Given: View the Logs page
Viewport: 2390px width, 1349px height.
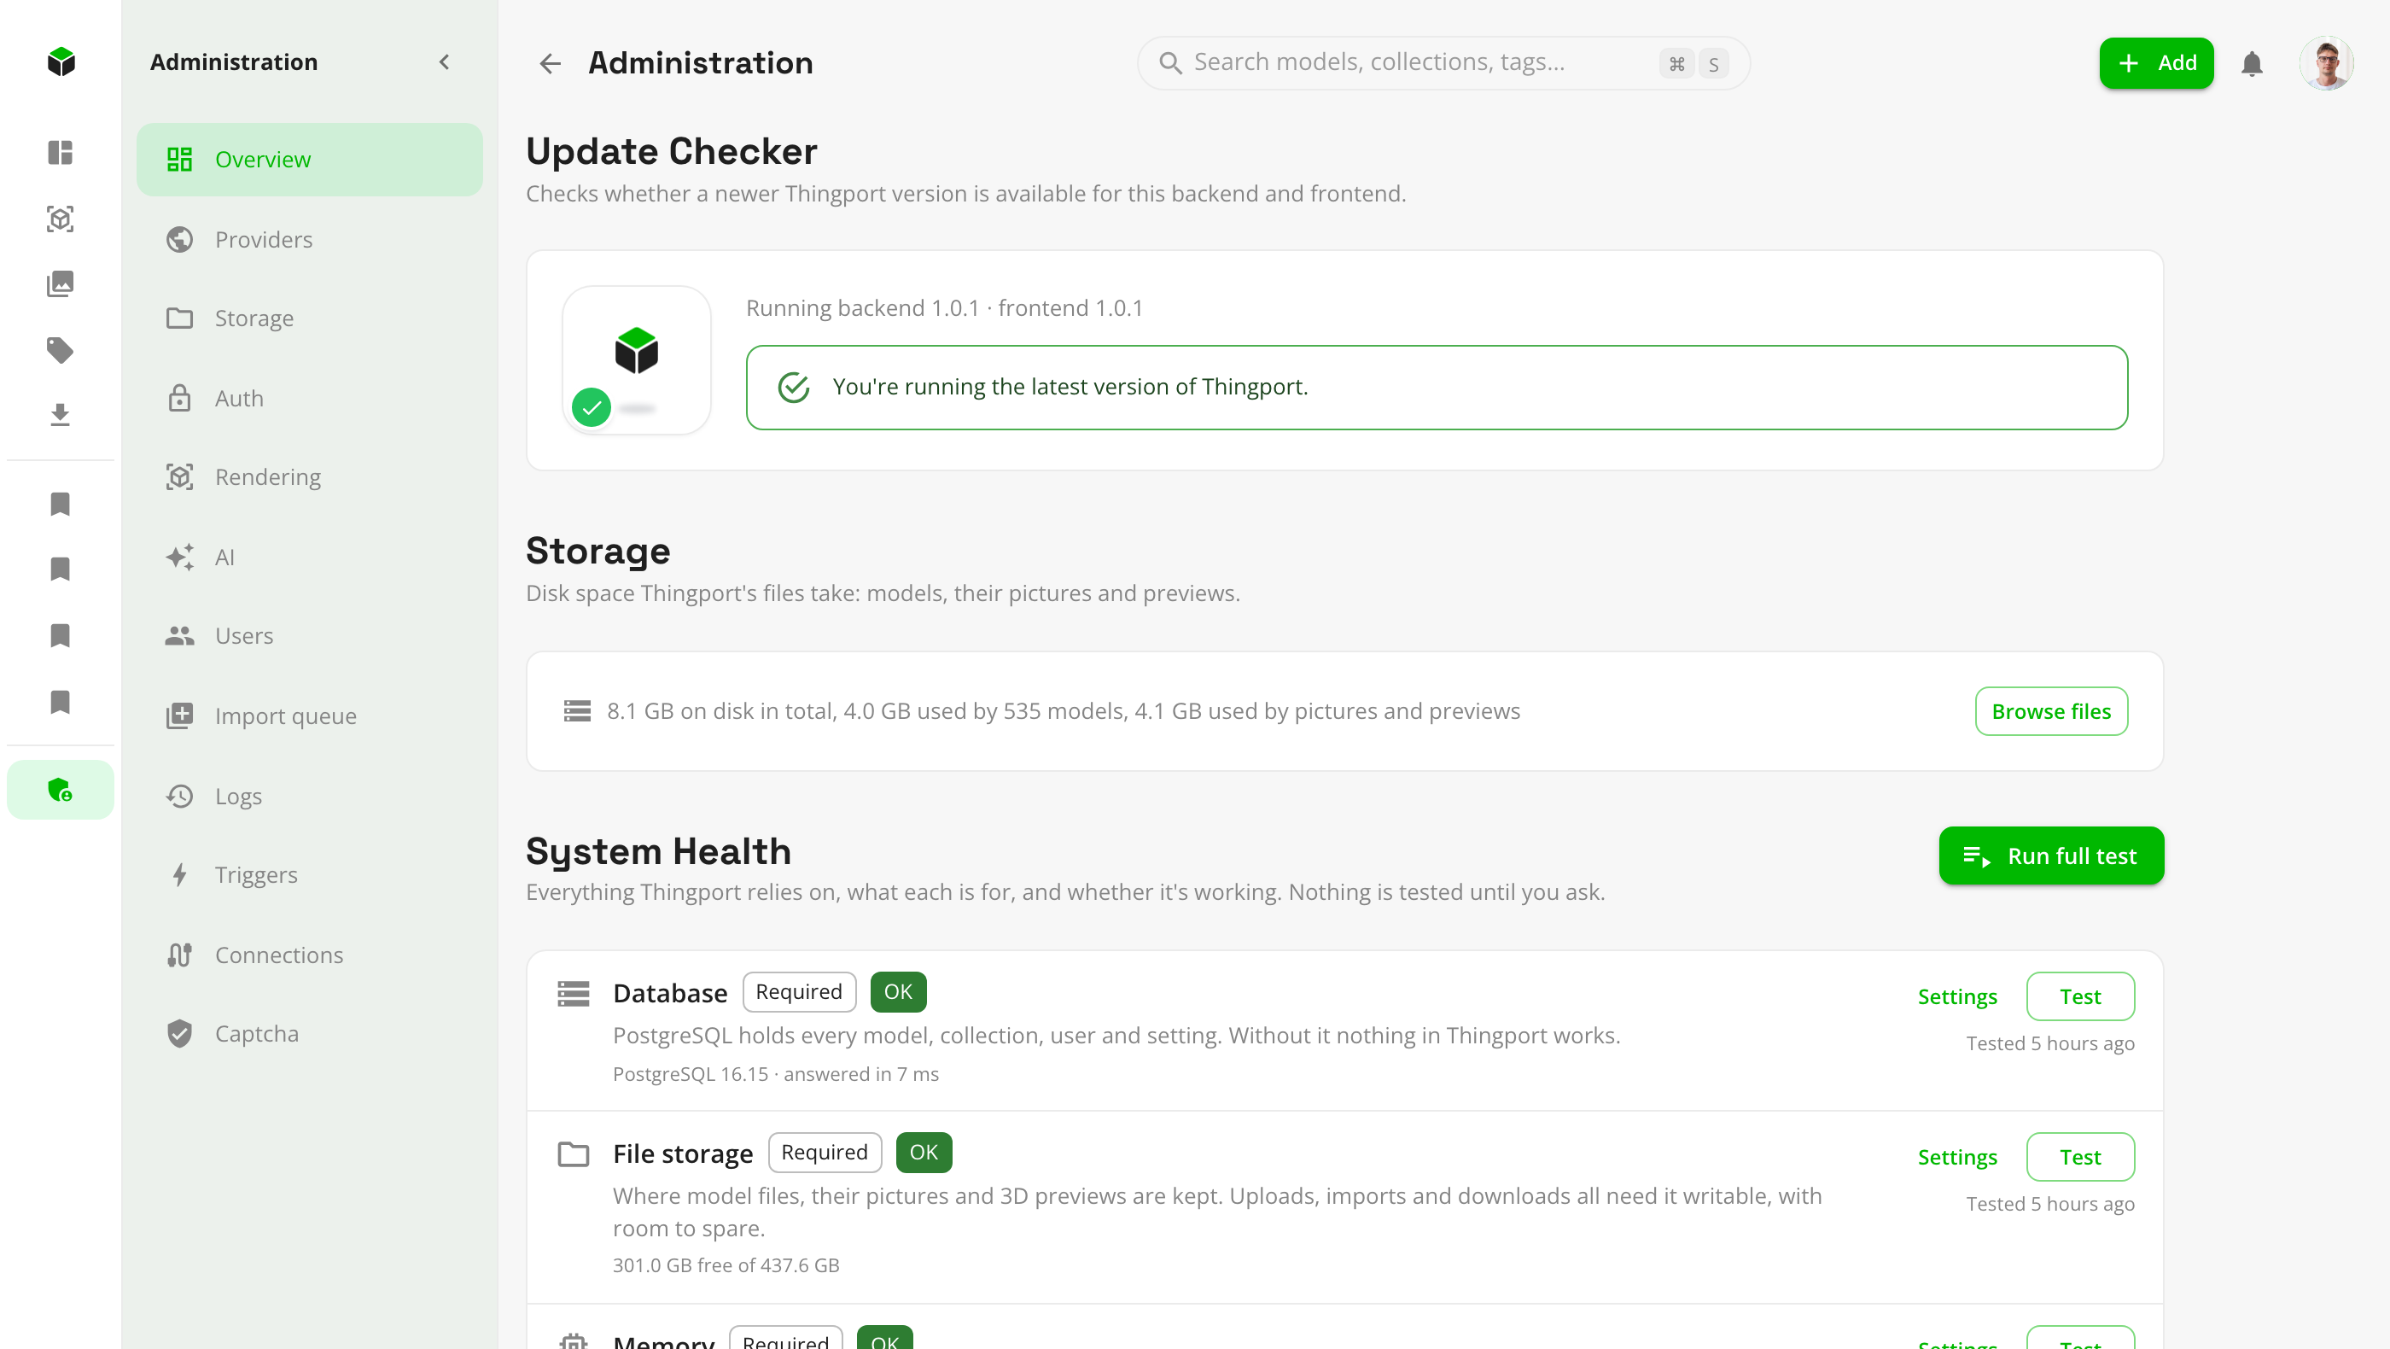Looking at the screenshot, I should pos(310,796).
